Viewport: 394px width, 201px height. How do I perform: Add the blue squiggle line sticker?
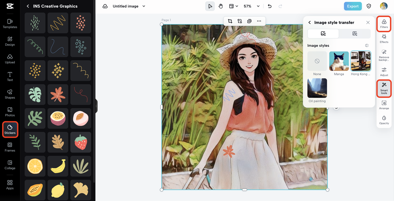[58, 47]
